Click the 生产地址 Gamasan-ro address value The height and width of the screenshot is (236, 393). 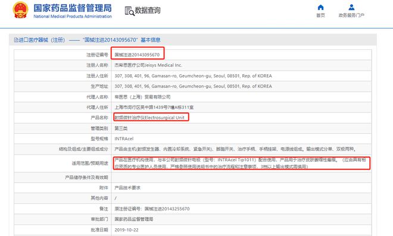click(x=193, y=86)
